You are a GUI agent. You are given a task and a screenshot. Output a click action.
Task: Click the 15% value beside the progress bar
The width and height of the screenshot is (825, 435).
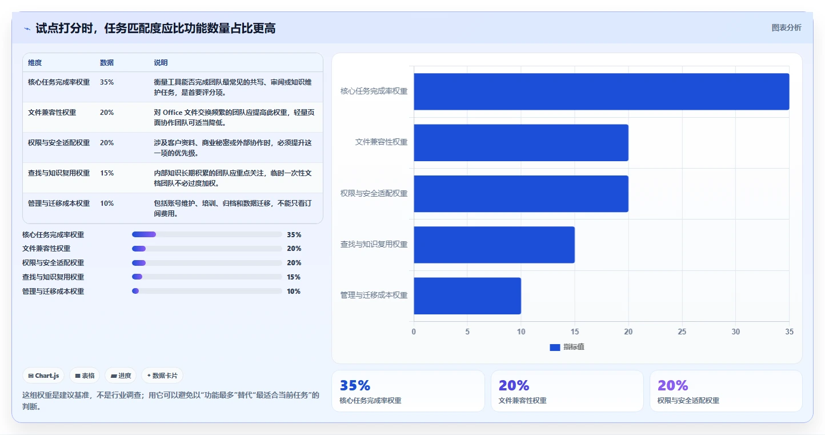(x=294, y=277)
